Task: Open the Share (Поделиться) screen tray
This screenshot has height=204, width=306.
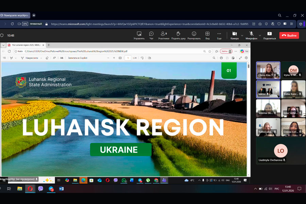Action: tap(269, 35)
